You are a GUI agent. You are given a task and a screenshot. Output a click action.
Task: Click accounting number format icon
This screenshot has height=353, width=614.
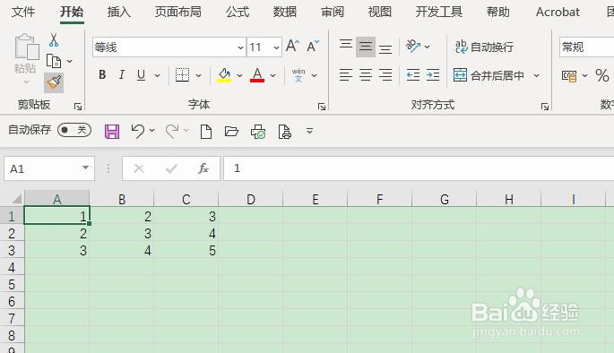[568, 75]
